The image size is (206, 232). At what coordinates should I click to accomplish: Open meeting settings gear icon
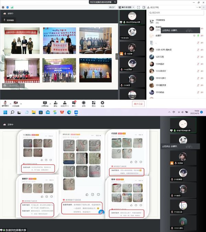pos(102,103)
